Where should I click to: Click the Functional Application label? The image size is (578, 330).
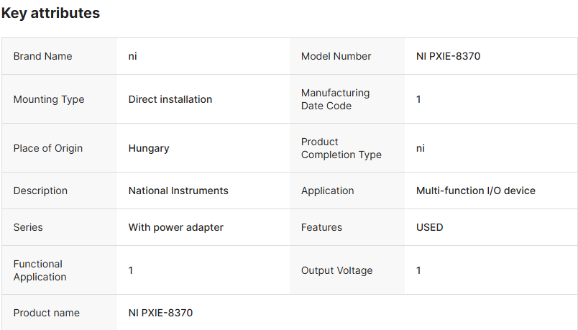pos(40,270)
